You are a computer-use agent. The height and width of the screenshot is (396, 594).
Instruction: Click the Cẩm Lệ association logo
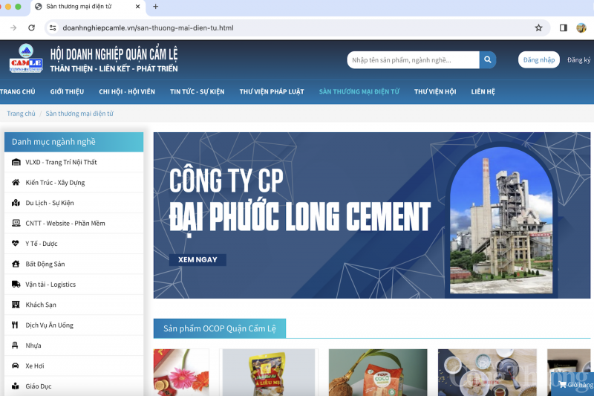pyautogui.click(x=26, y=59)
